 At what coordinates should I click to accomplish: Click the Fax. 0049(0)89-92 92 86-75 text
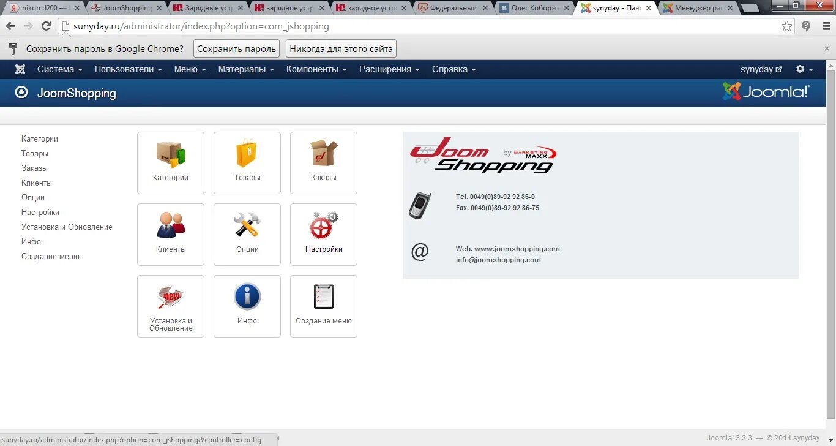498,208
